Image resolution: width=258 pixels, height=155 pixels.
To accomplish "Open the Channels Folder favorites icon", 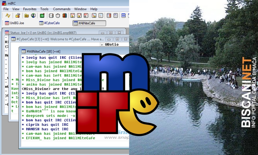I will pyautogui.click(x=26, y=16).
